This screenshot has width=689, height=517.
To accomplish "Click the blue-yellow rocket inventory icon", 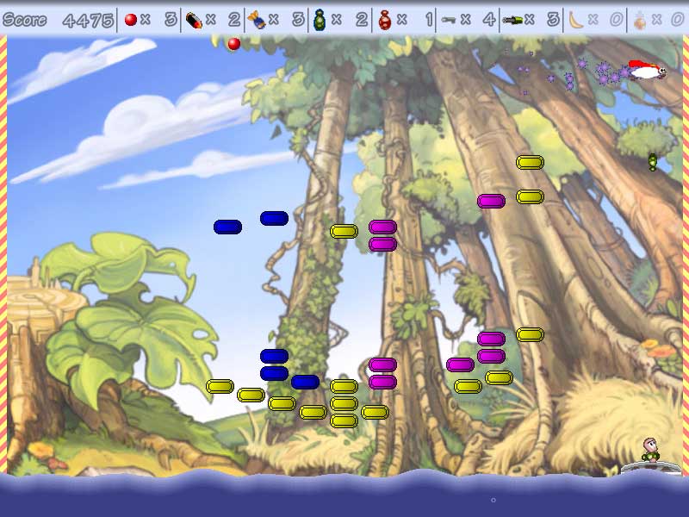I will (x=256, y=19).
